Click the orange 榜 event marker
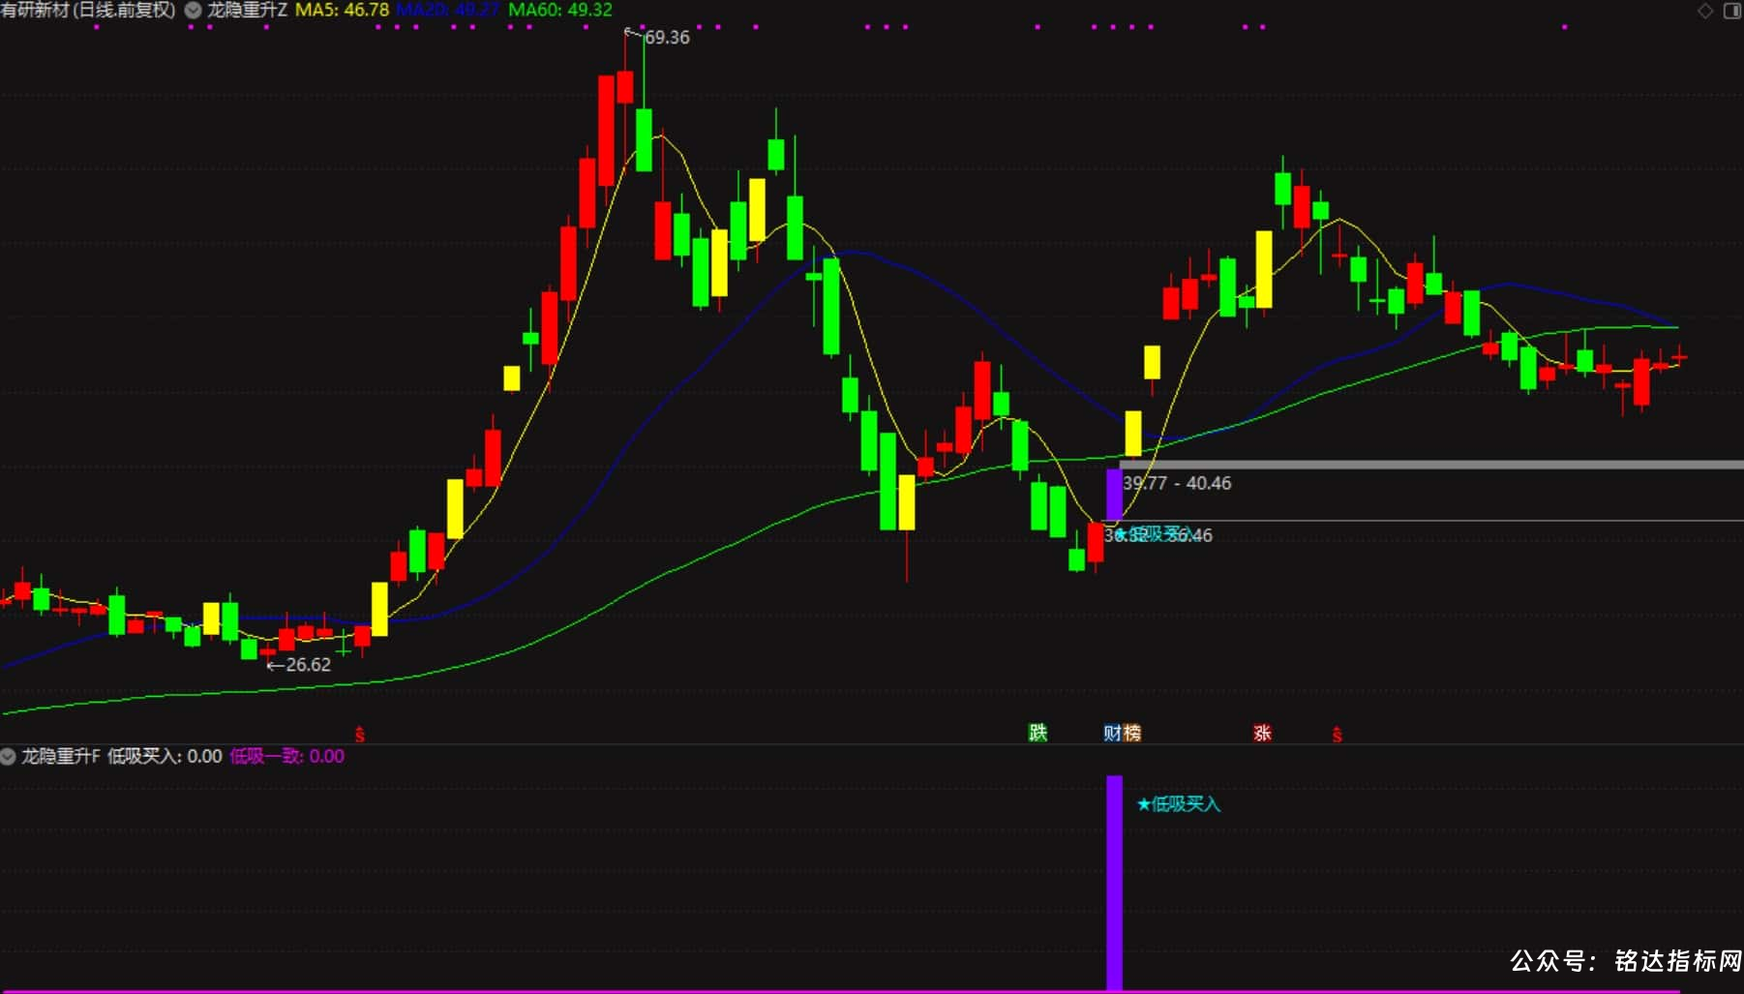The image size is (1744, 994). tap(1132, 733)
